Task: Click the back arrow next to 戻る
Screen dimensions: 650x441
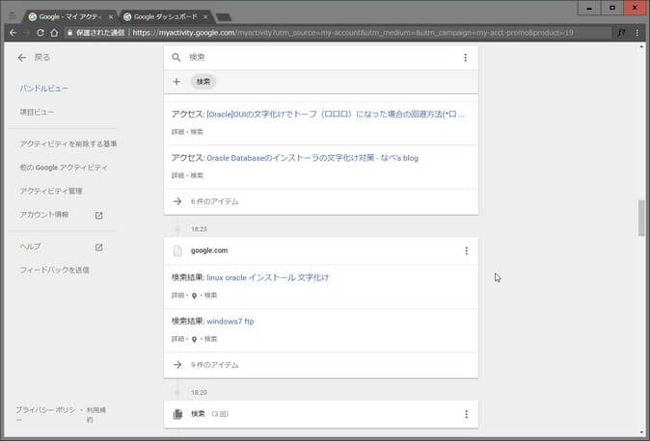Action: (x=22, y=58)
